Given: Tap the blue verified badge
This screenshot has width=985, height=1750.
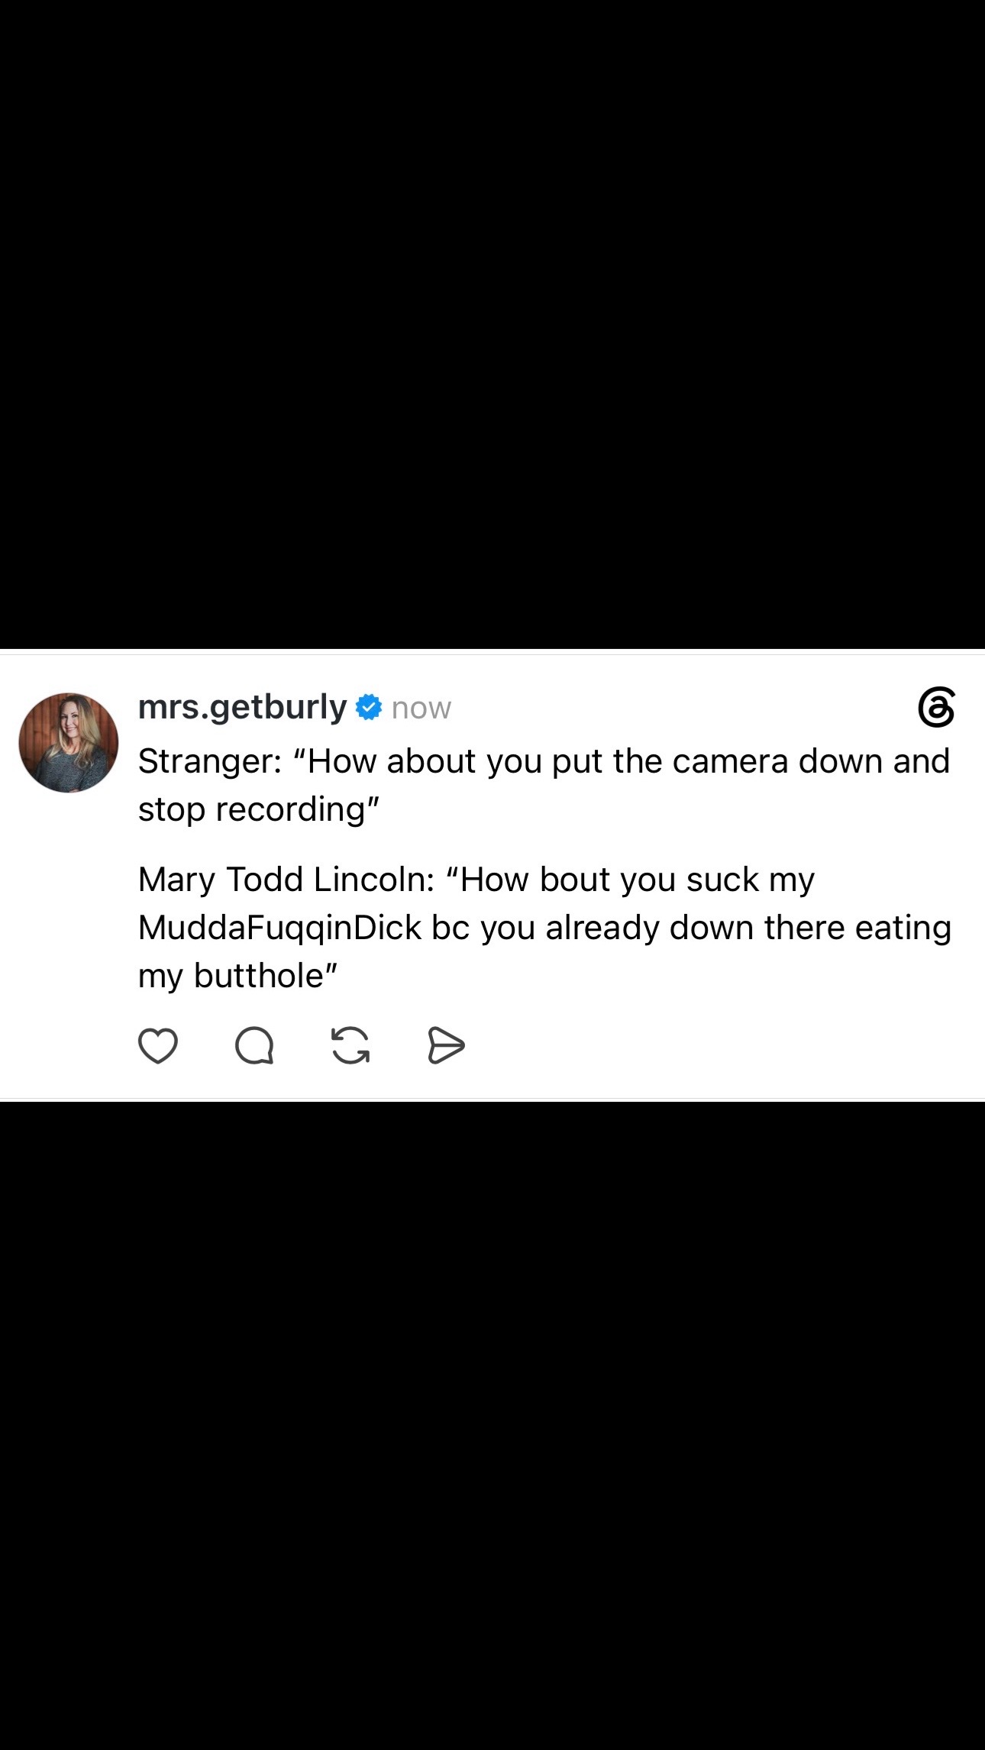Looking at the screenshot, I should 369,707.
